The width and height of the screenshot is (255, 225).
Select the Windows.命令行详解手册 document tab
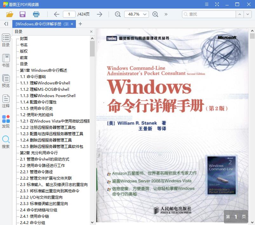click(x=43, y=24)
